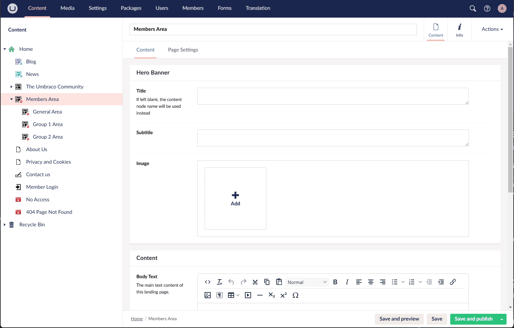Open the user avatar menu

(502, 8)
